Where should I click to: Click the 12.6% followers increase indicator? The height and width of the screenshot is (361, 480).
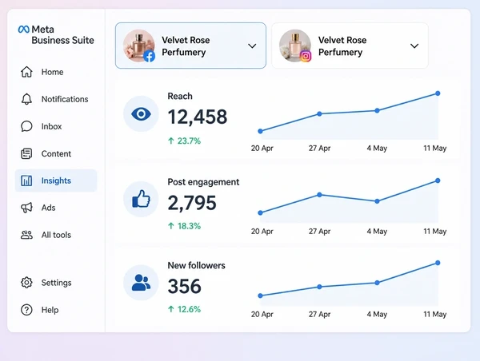(184, 309)
